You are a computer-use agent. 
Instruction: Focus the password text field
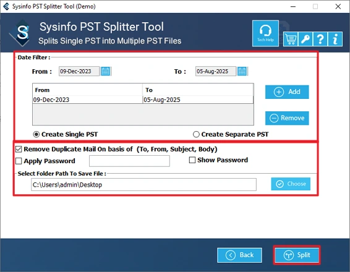point(129,161)
